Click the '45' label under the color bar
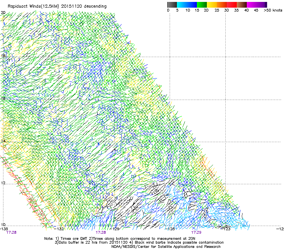This screenshot has height=249, width=284. (x=256, y=10)
